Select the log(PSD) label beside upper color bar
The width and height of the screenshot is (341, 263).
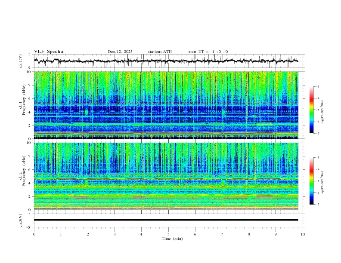[x=322, y=112]
